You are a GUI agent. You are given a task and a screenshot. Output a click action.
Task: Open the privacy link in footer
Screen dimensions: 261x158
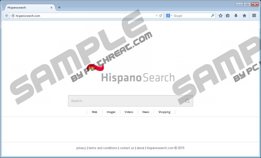coord(81,148)
